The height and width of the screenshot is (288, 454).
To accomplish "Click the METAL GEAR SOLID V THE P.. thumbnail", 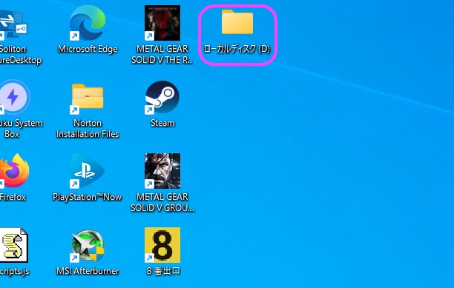I will (162, 23).
